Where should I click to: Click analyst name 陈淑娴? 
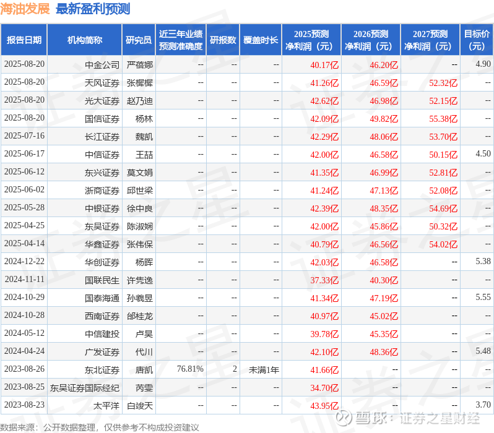pyautogui.click(x=139, y=226)
